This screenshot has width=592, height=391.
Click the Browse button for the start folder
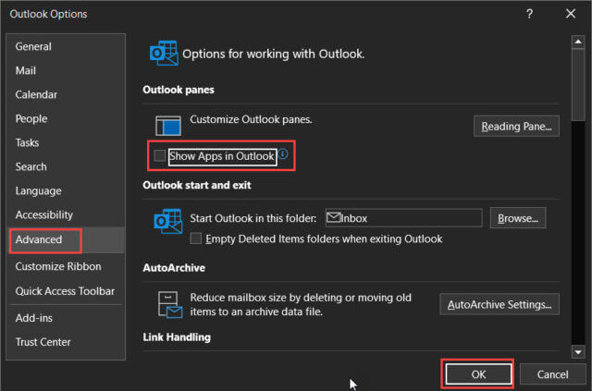tap(518, 218)
